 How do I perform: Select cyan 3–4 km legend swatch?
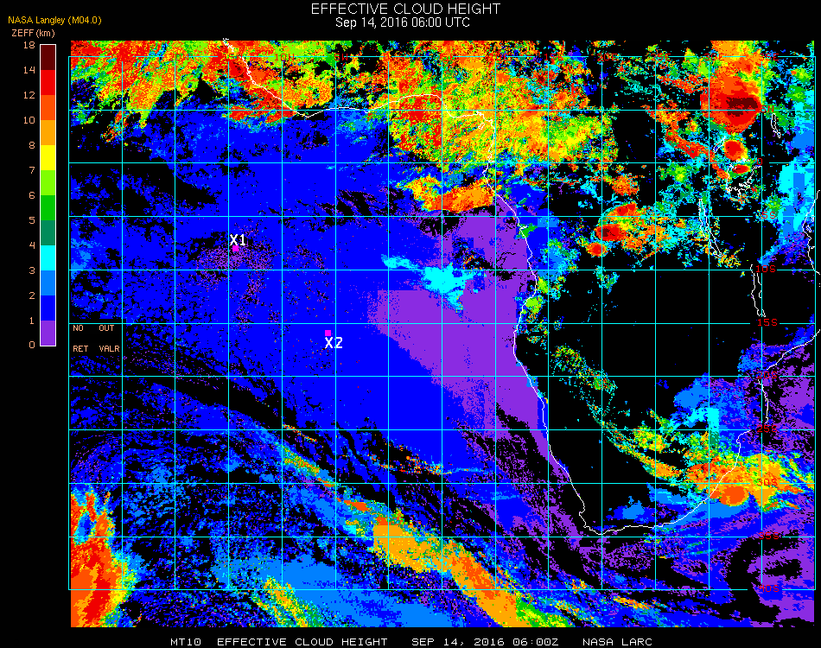48,258
